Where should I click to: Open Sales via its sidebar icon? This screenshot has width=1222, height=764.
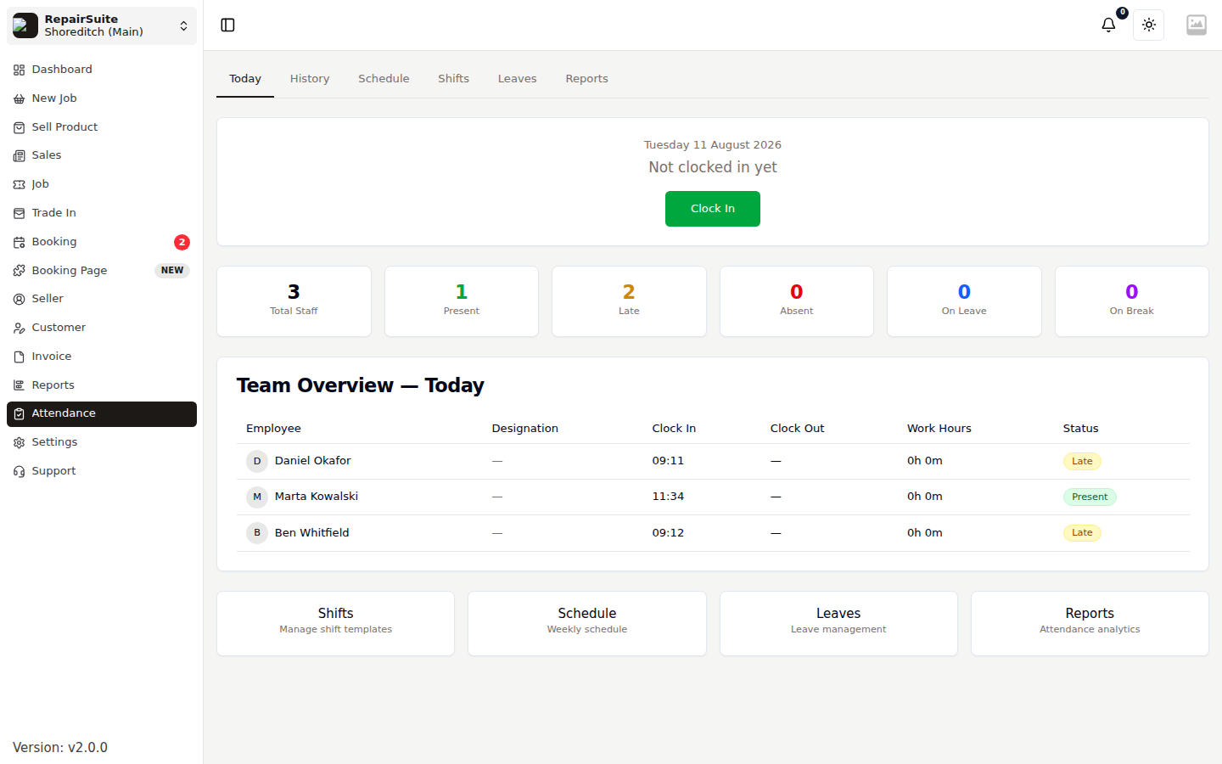[19, 155]
